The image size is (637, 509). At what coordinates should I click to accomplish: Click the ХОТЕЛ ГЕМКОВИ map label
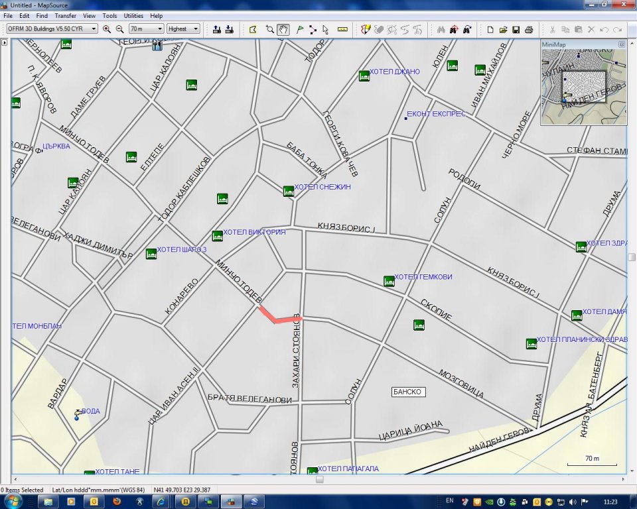(423, 277)
